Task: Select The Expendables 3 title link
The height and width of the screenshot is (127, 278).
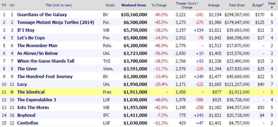Action: pyautogui.click(x=37, y=100)
